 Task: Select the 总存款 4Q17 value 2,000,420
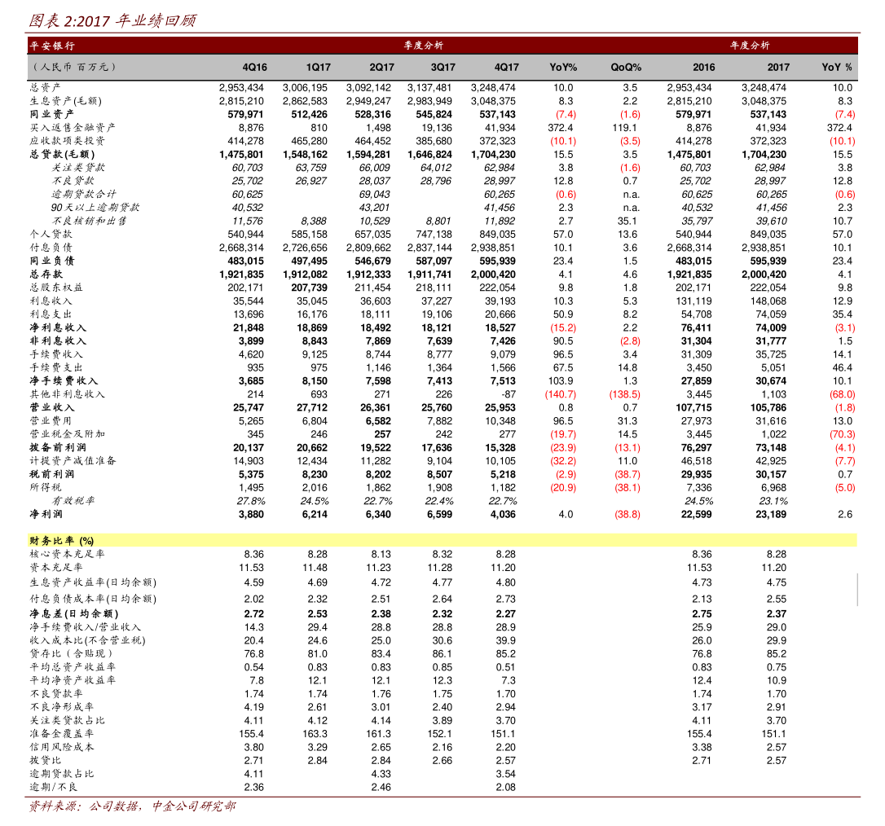(493, 275)
